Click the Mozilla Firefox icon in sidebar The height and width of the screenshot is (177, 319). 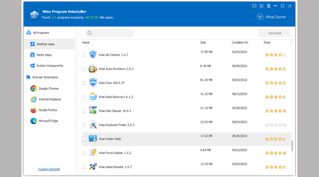tap(34, 110)
